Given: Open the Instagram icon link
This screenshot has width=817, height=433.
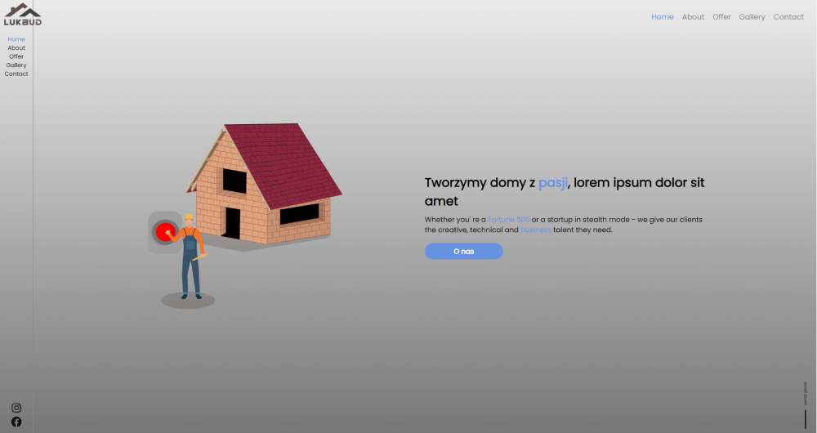Looking at the screenshot, I should (16, 408).
